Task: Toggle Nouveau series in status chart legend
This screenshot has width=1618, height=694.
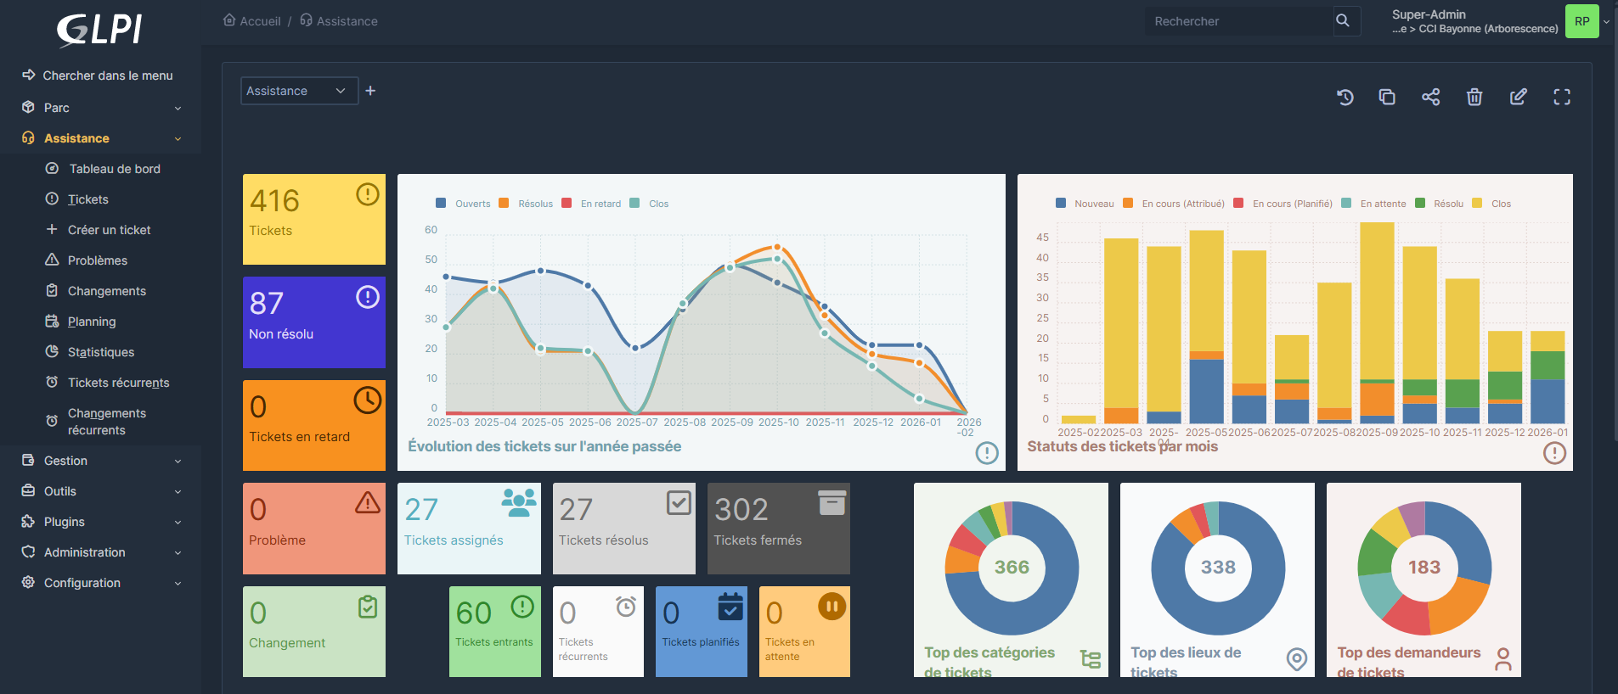Action: [x=1085, y=204]
